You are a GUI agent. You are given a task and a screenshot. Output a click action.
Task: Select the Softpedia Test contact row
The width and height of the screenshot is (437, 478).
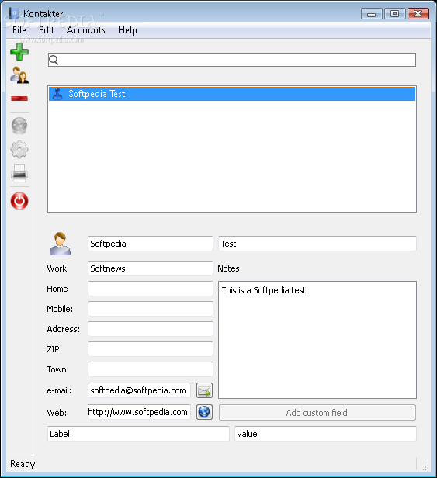[x=232, y=94]
